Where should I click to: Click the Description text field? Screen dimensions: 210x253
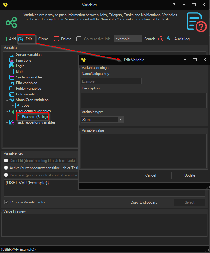pyautogui.click(x=144, y=100)
